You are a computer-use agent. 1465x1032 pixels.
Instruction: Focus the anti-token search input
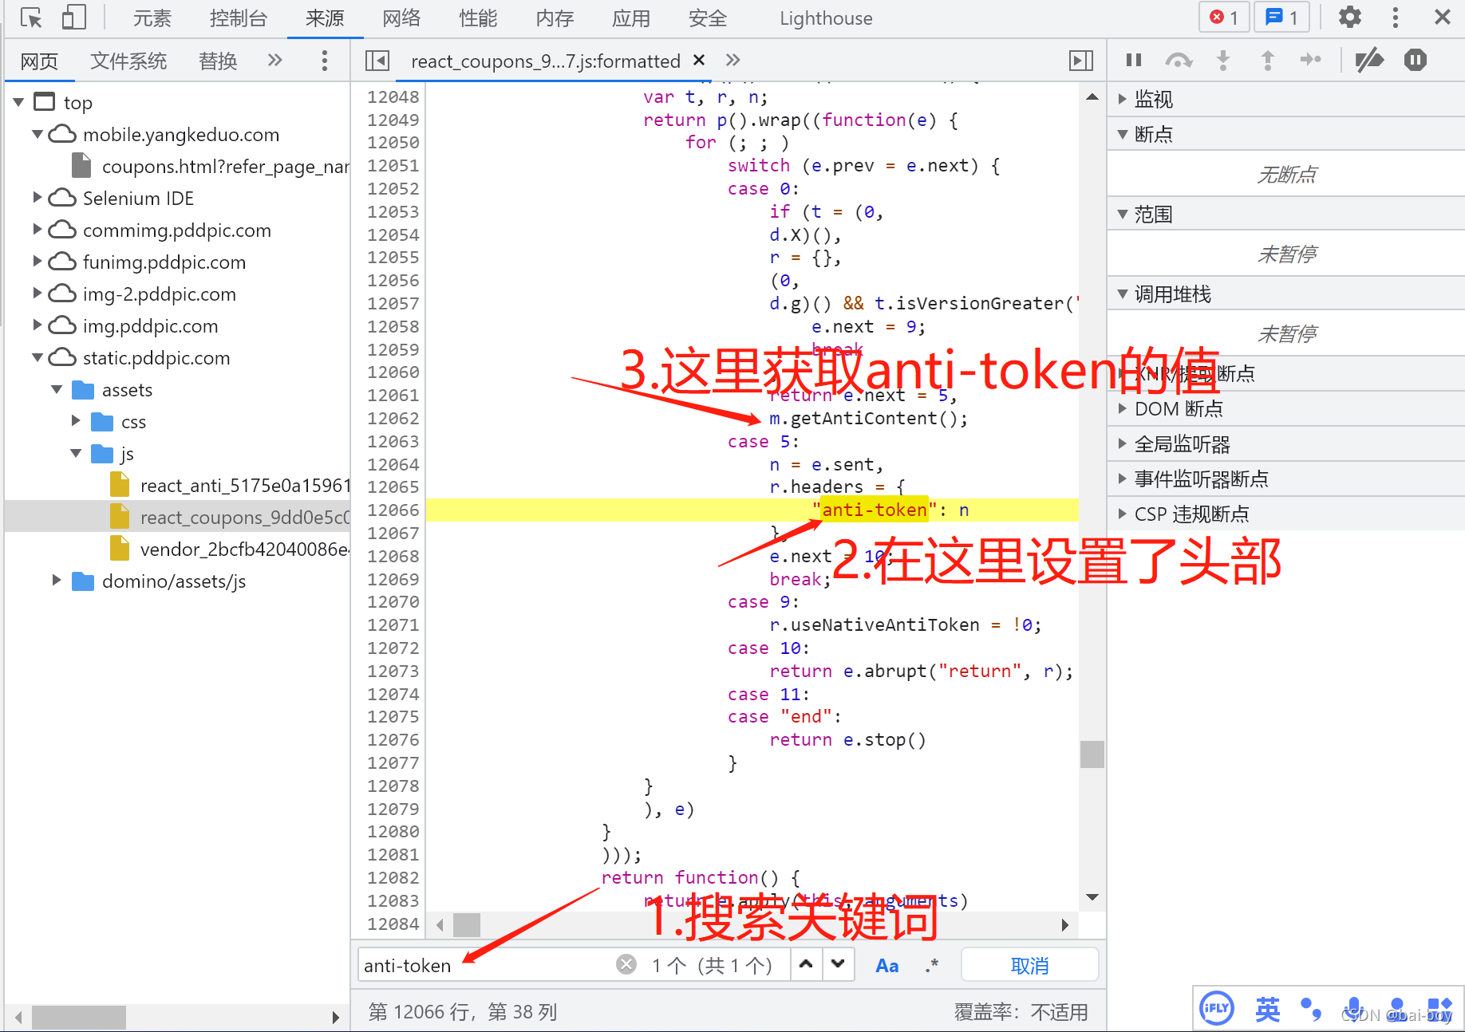[x=487, y=965]
